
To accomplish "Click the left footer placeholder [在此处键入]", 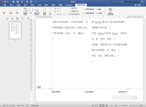I will point(57,92).
